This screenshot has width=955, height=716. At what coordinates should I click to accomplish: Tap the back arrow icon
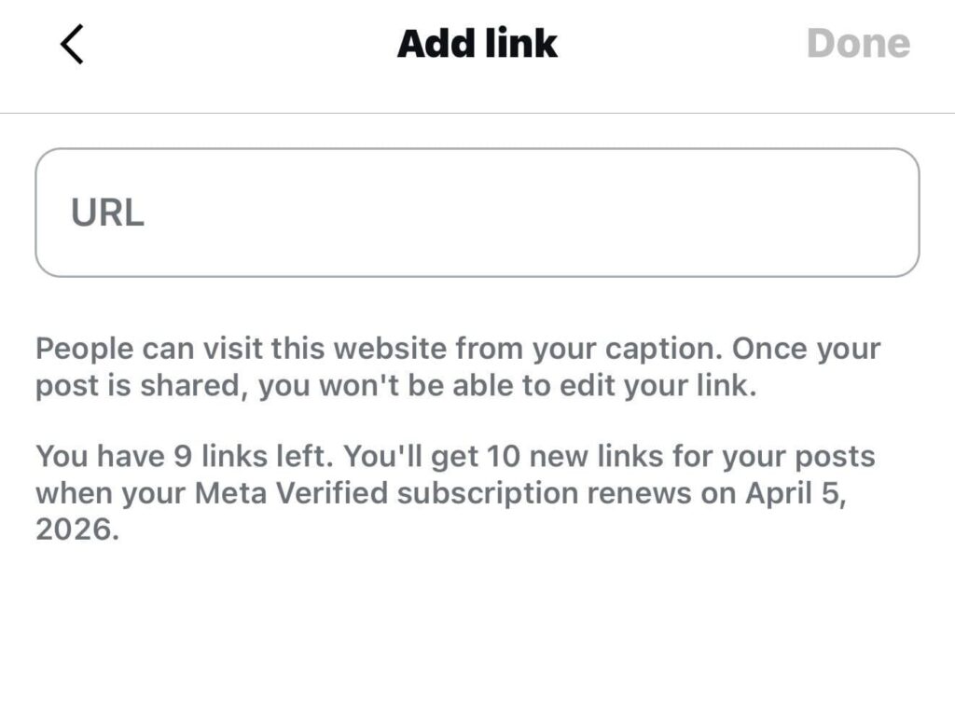point(72,44)
